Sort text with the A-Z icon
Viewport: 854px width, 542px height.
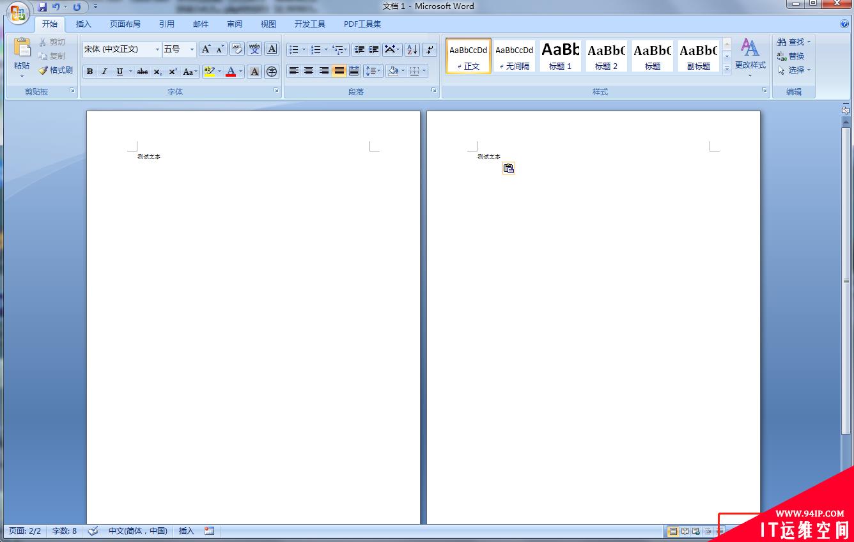point(412,49)
